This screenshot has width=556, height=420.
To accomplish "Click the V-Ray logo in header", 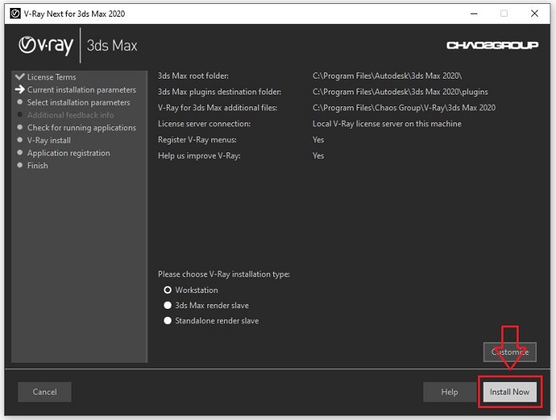I will coord(46,45).
